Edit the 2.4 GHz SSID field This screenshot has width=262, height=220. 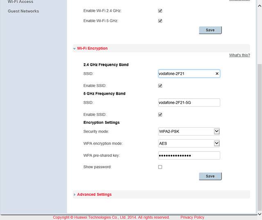(x=189, y=73)
